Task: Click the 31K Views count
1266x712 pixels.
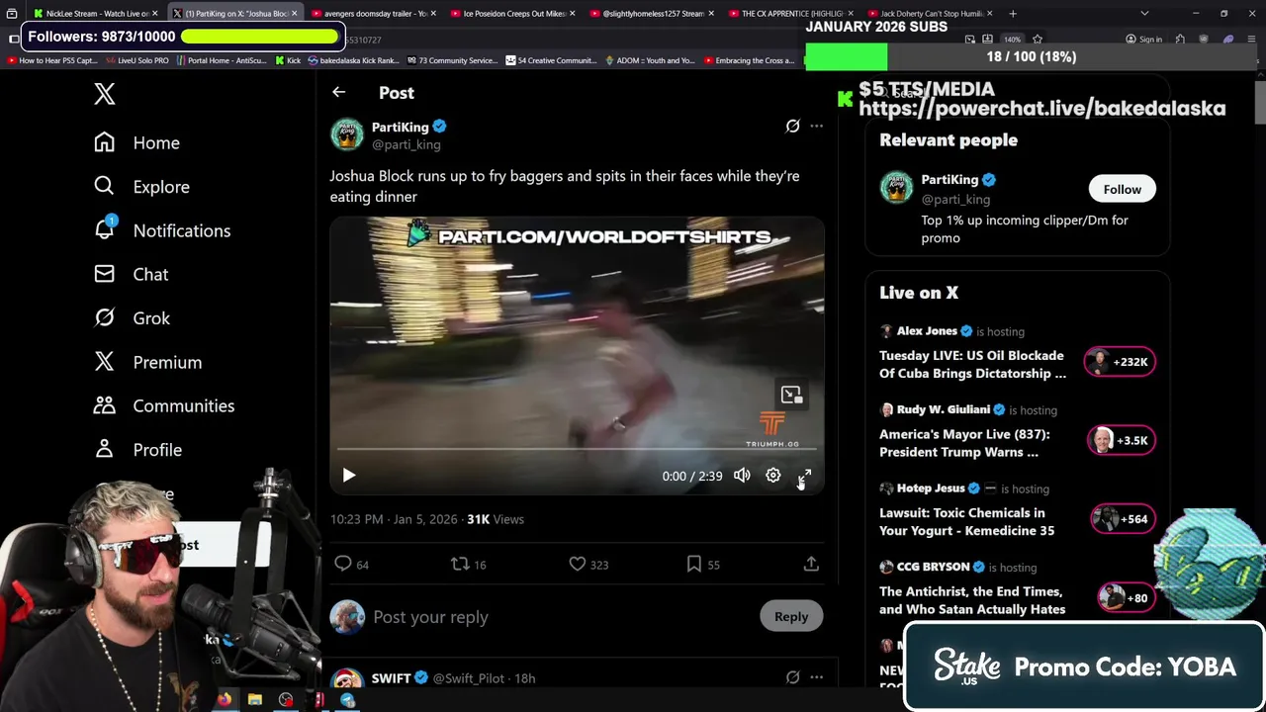Action: 495,519
